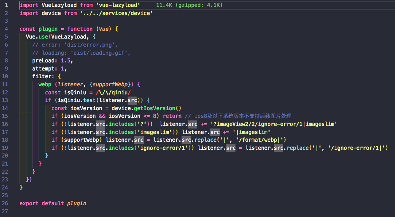Click the closing brace on line 20
Image resolution: width=395 pixels, height=217 pixels.
click(46, 155)
